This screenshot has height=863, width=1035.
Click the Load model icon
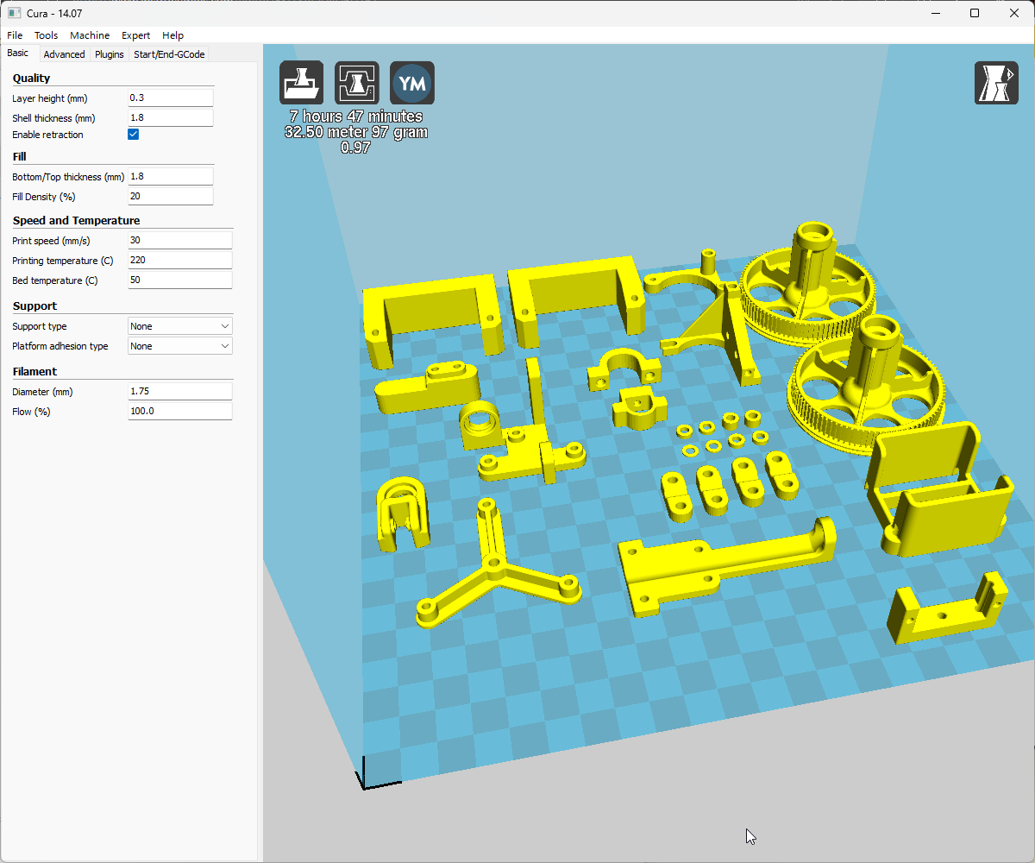coord(302,83)
